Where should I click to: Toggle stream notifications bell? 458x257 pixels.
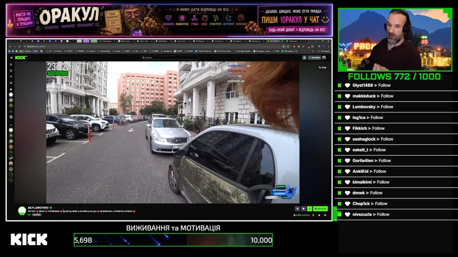[x=297, y=209]
